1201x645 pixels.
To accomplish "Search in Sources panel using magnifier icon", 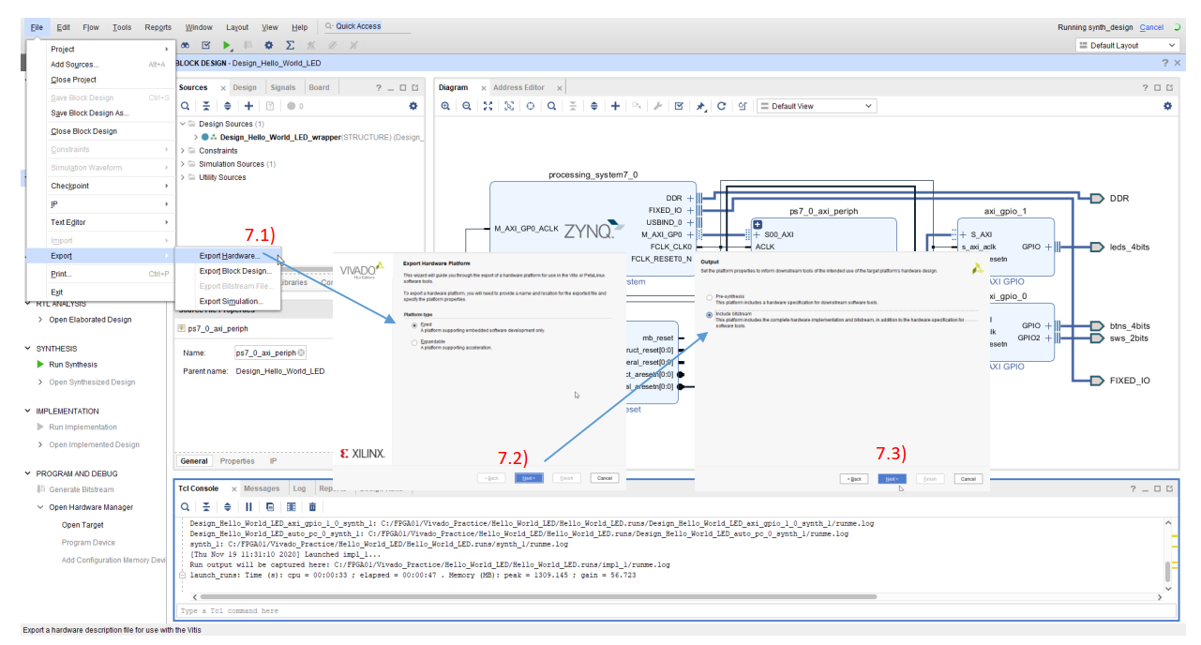I will click(x=186, y=106).
